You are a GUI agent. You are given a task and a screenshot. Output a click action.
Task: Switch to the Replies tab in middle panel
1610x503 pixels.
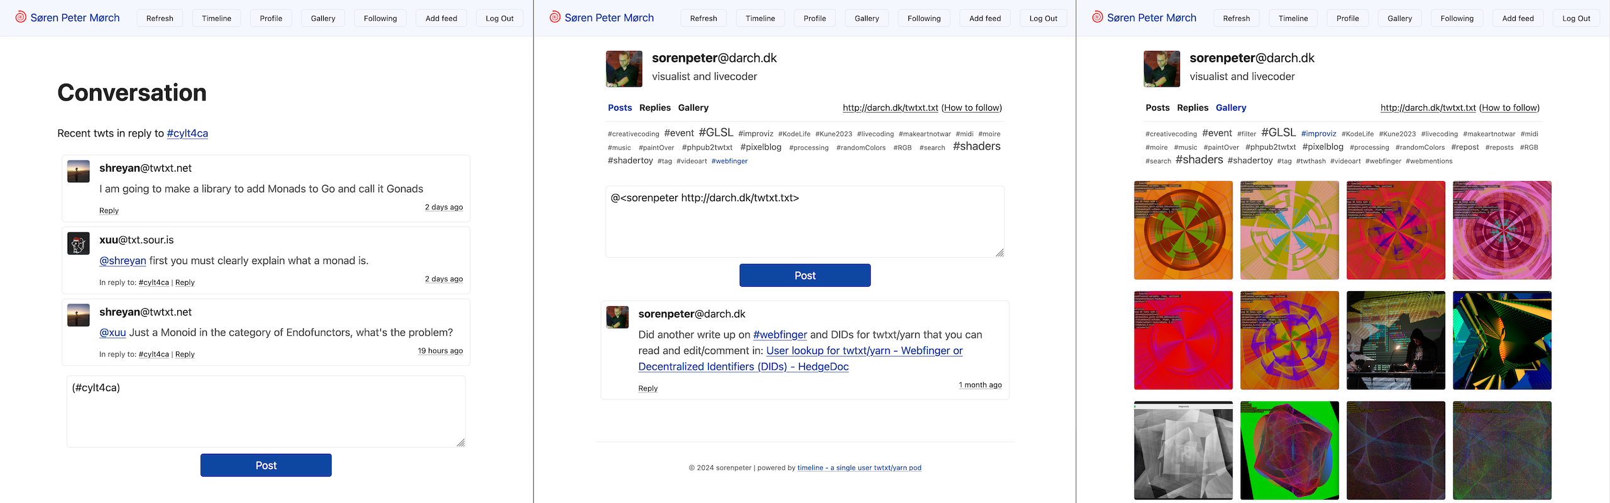point(654,108)
